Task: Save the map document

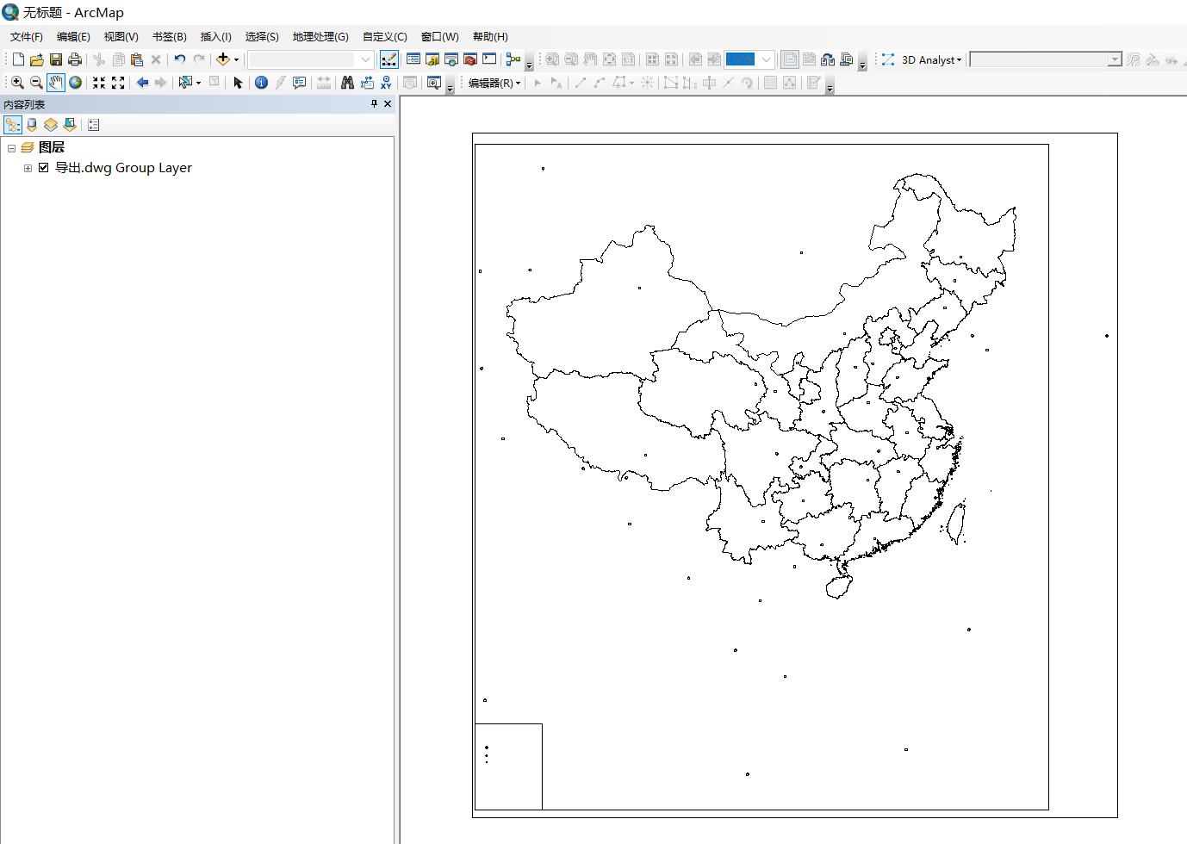Action: (x=55, y=59)
